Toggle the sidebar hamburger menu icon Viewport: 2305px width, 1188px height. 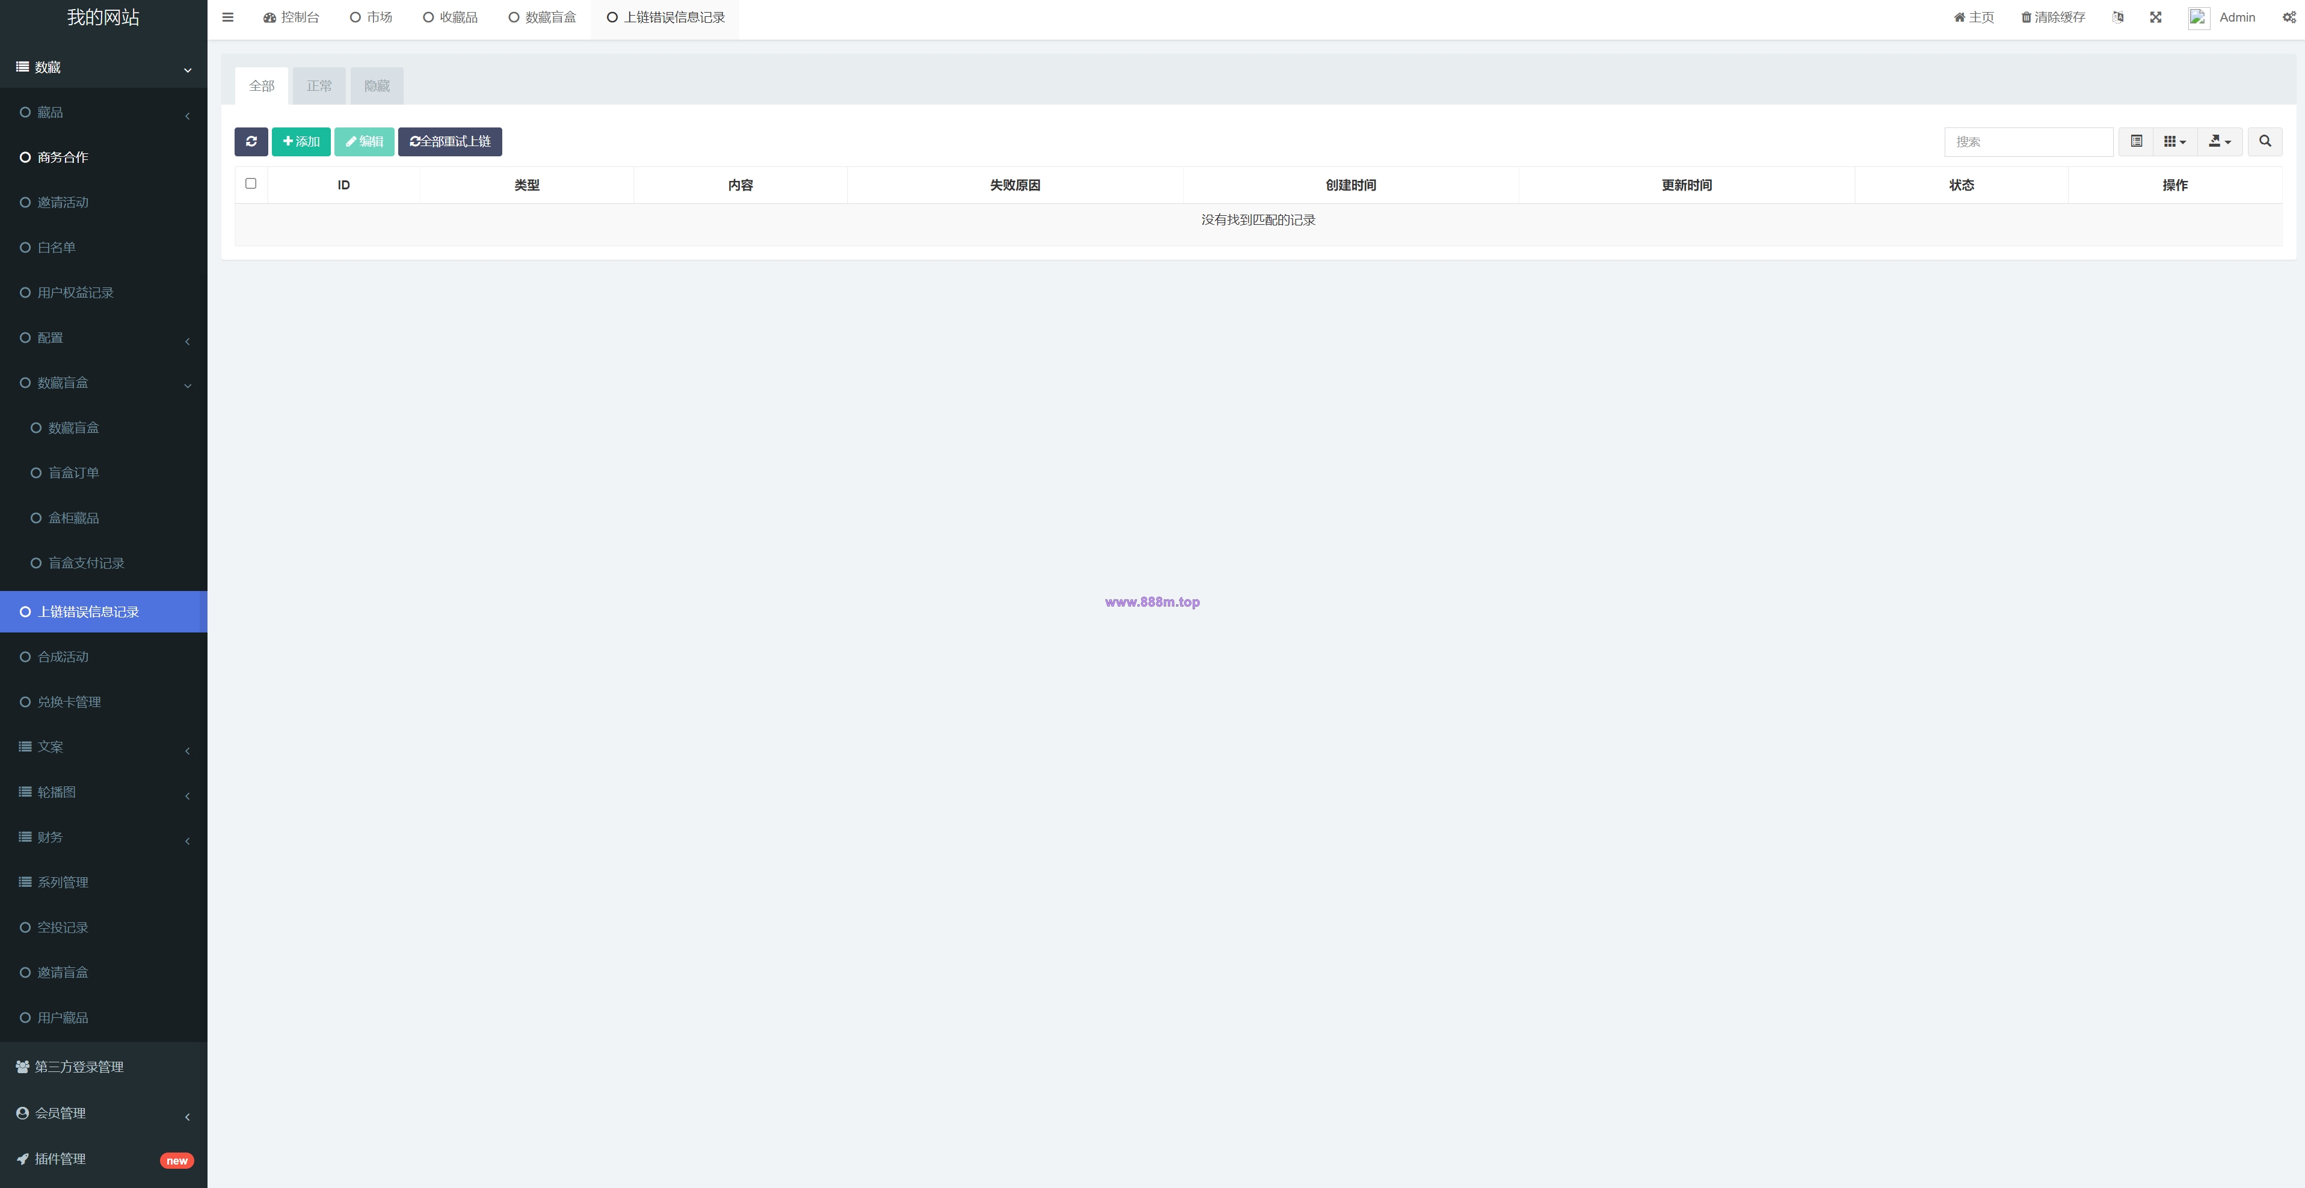pos(228,17)
